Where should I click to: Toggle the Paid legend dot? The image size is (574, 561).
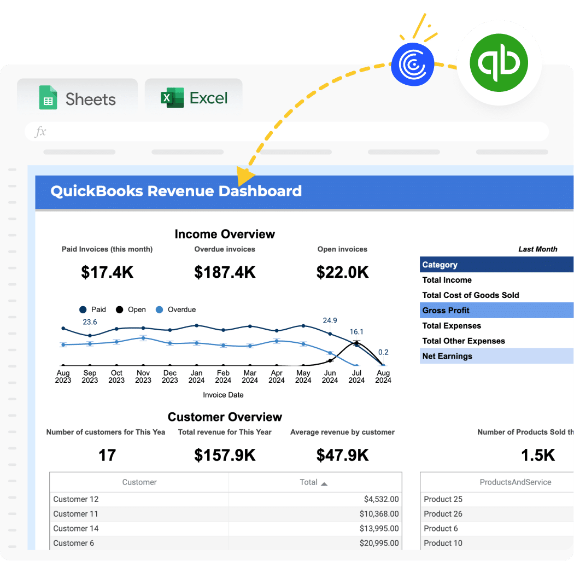pyautogui.click(x=83, y=310)
